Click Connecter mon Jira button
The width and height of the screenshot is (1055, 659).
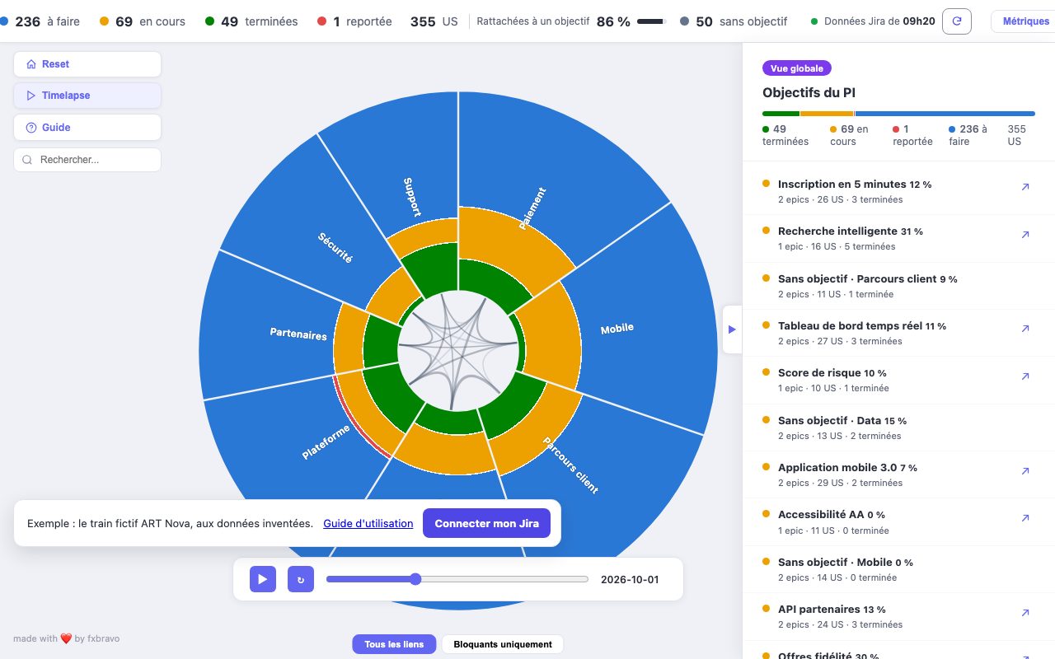(x=486, y=523)
